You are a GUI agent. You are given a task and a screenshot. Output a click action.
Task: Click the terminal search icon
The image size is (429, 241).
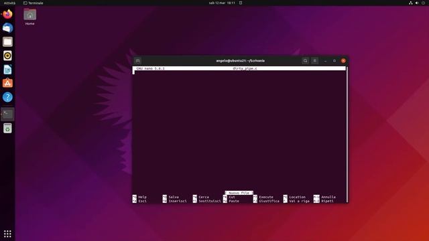point(306,61)
